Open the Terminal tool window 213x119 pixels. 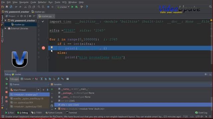tap(72, 113)
